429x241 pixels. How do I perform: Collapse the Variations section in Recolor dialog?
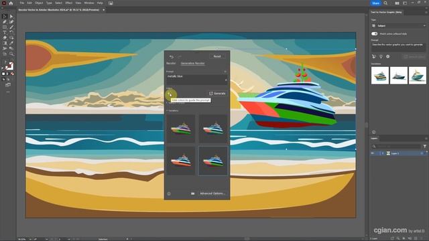tap(167, 110)
